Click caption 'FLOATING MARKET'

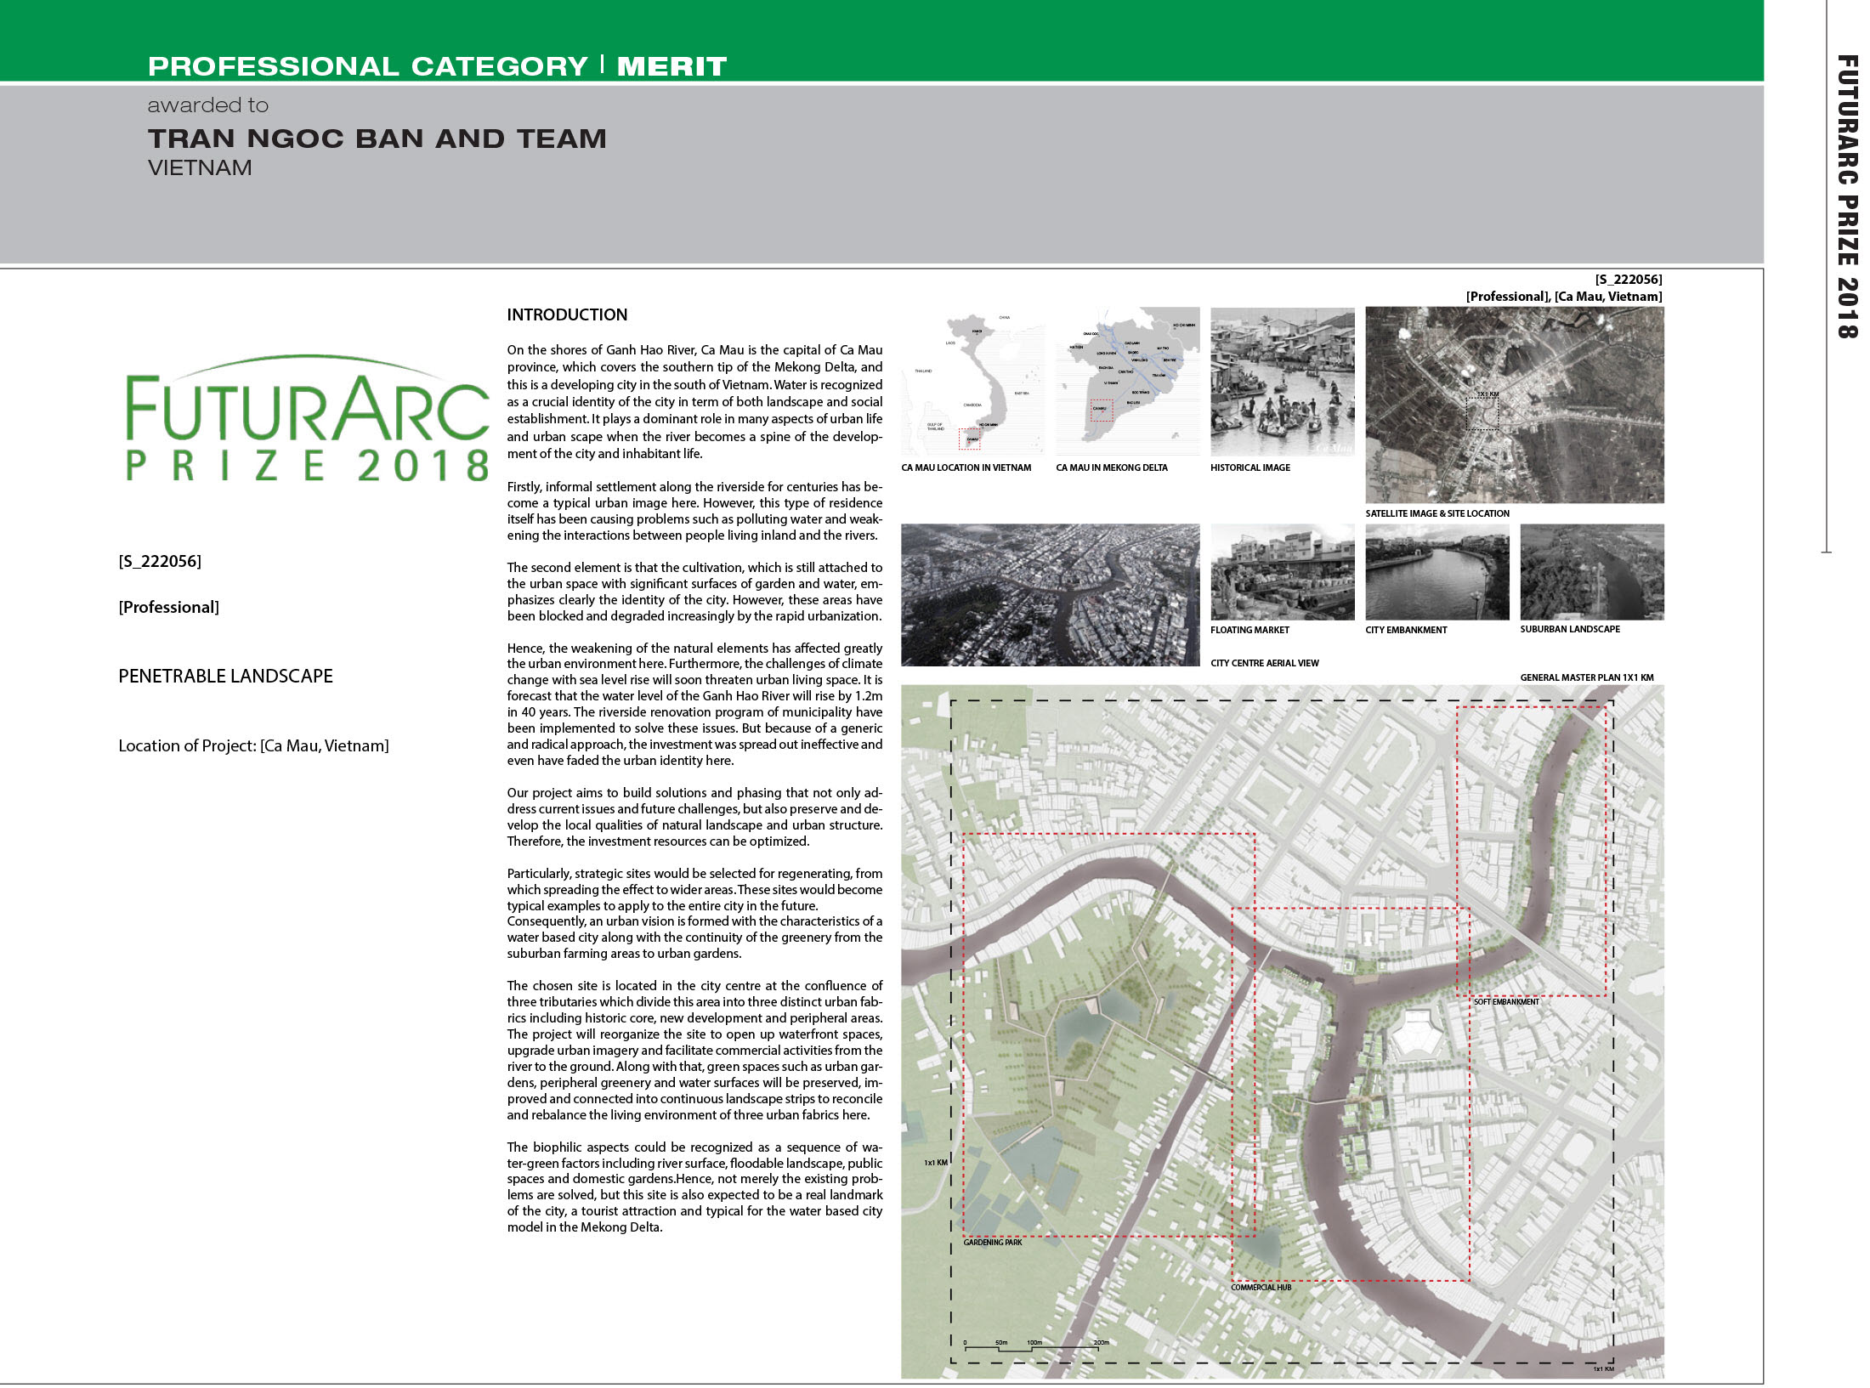coord(1249,630)
